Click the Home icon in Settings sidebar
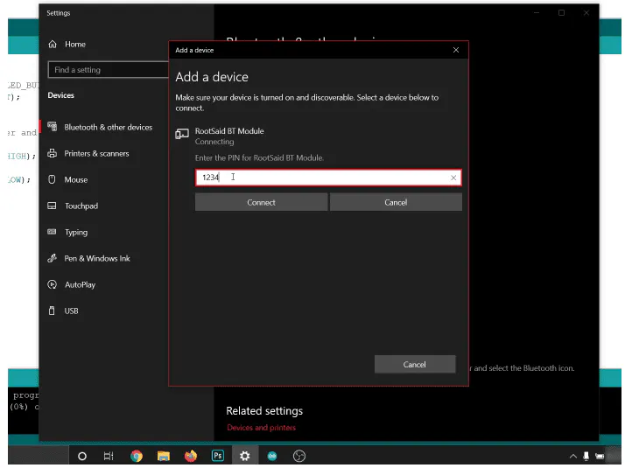The height and width of the screenshot is (468, 632). (53, 45)
